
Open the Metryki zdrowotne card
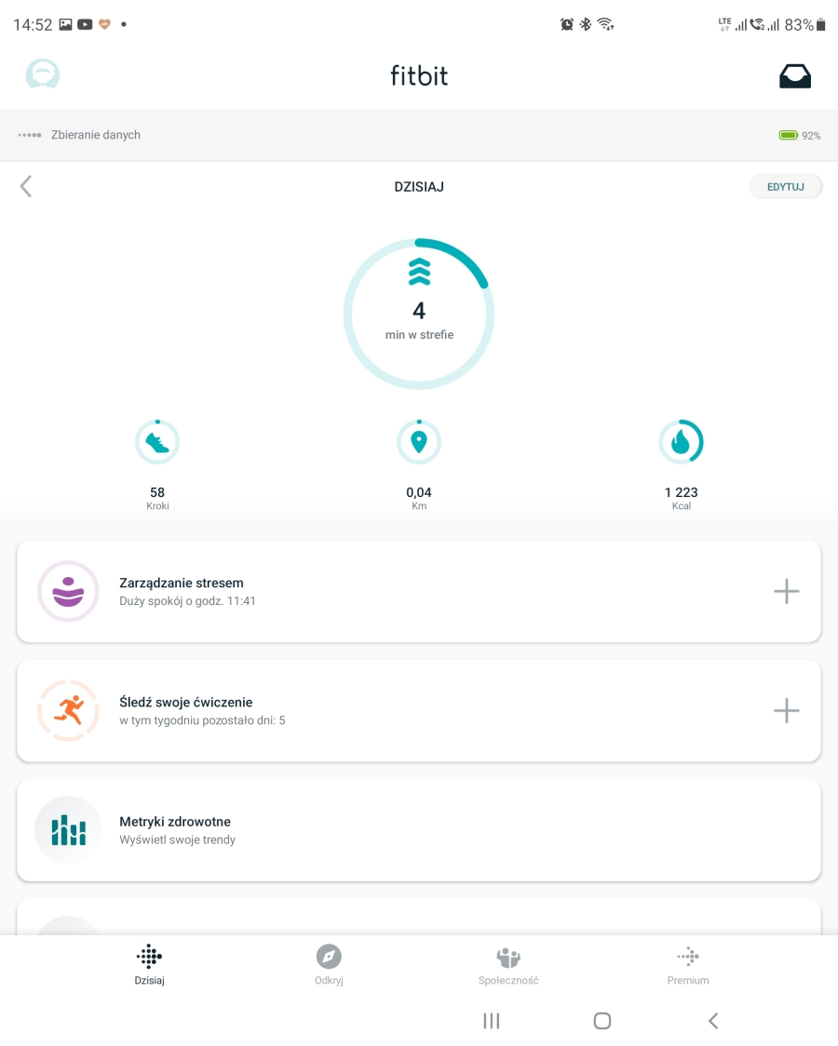pyautogui.click(x=419, y=830)
